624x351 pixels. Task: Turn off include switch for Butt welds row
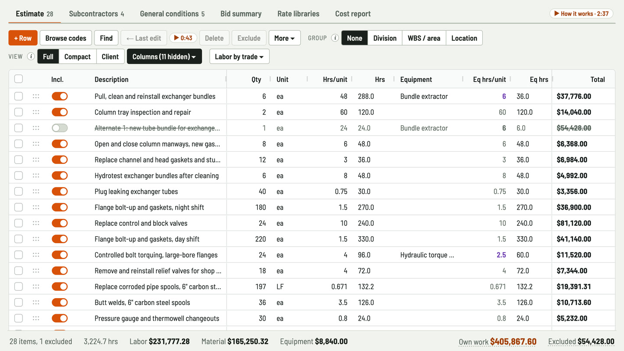(x=60, y=302)
